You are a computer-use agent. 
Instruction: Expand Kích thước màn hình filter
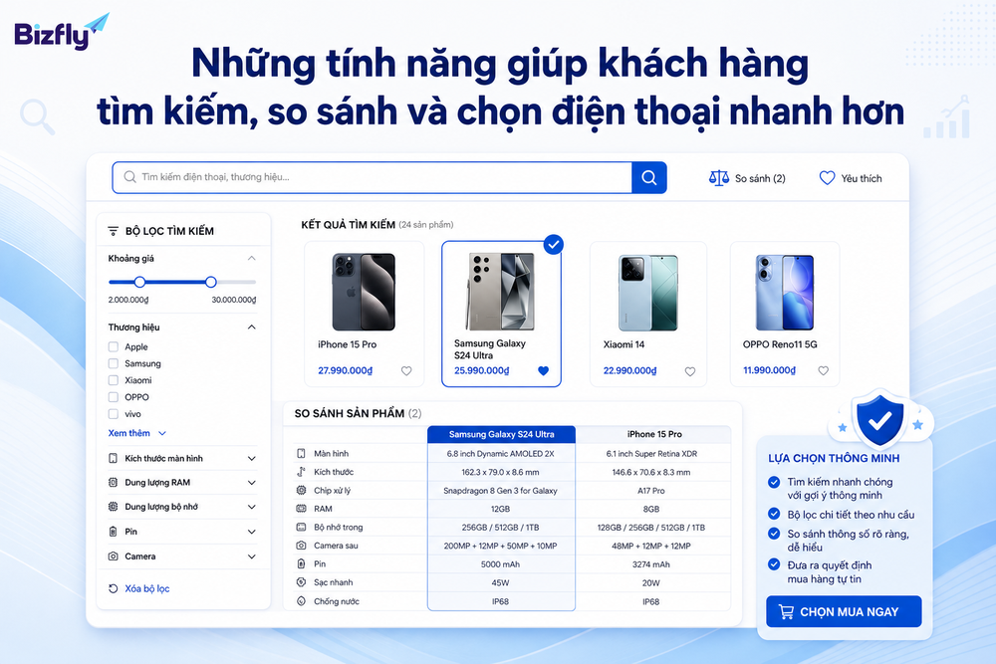point(252,458)
